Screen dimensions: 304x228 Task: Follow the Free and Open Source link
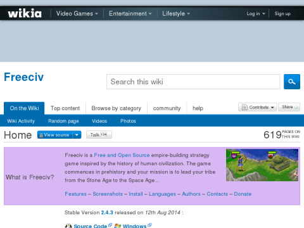click(122, 155)
